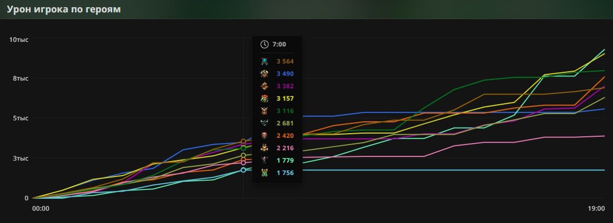Select the purple value 3 382
The height and width of the screenshot is (223, 613).
tap(285, 86)
